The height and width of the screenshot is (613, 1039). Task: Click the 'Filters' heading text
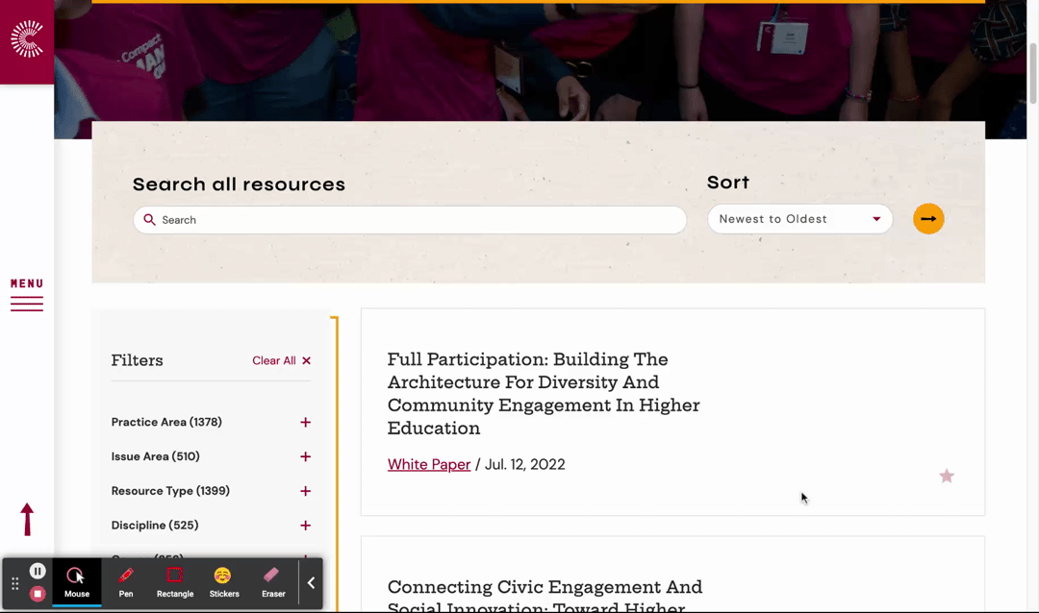pyautogui.click(x=138, y=360)
